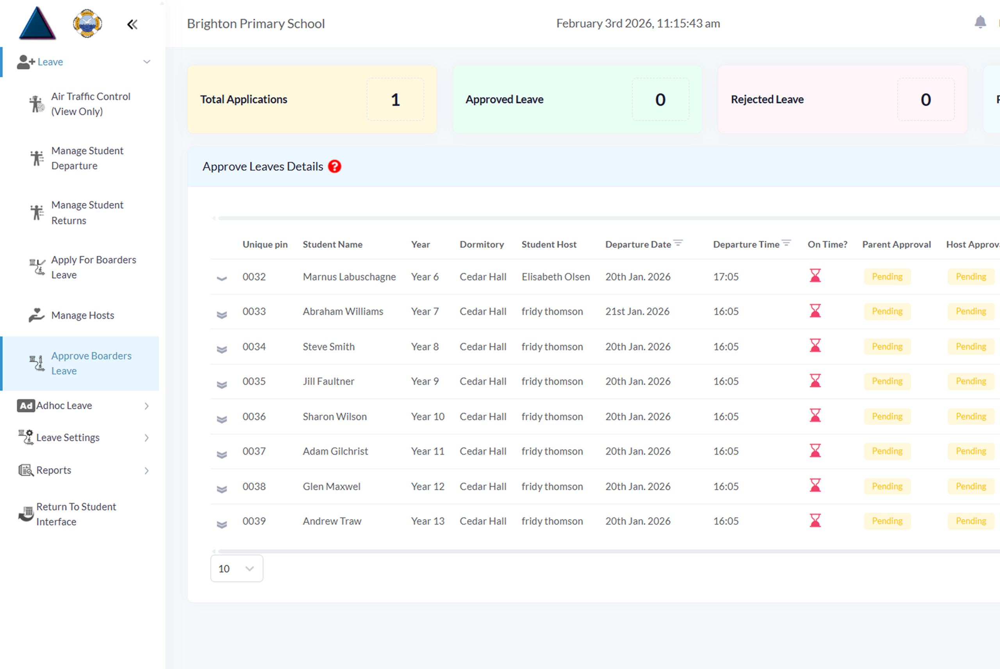
Task: Click the round school crest logo
Action: [87, 23]
